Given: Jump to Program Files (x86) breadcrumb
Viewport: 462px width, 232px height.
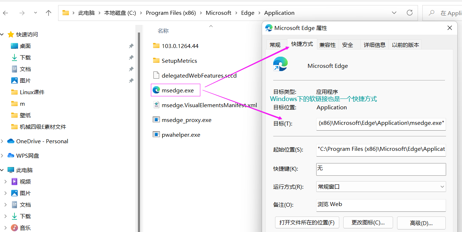Looking at the screenshot, I should (x=171, y=13).
